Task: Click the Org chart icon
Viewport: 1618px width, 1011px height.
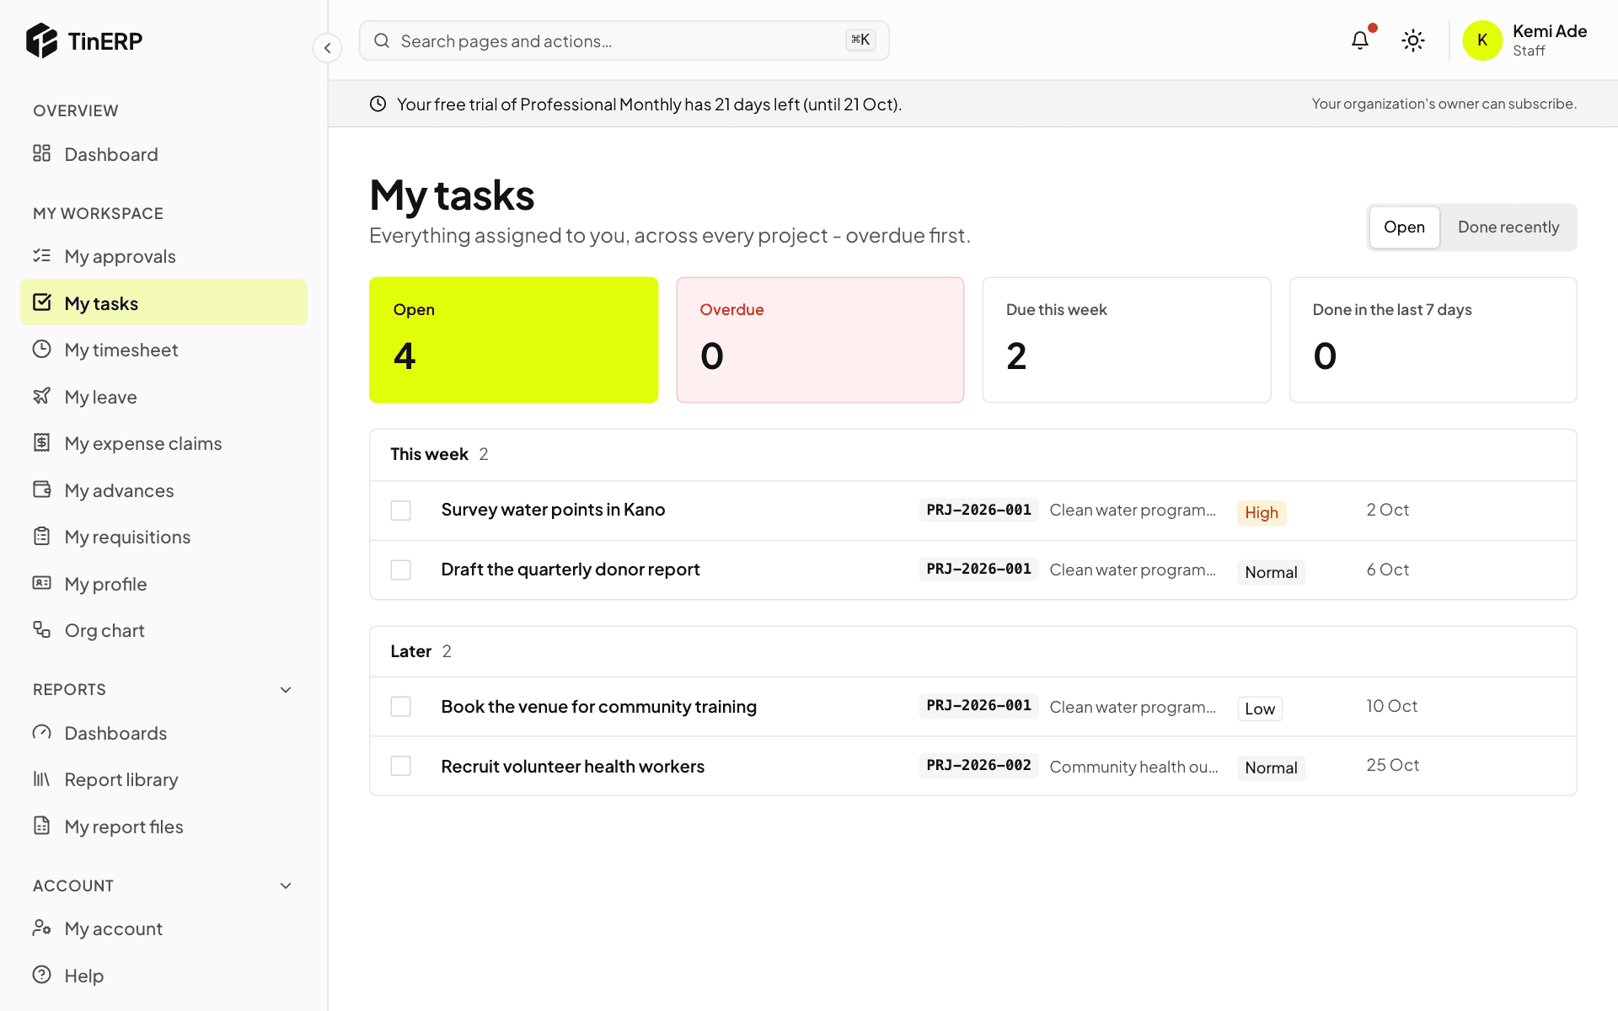Action: [x=42, y=629]
